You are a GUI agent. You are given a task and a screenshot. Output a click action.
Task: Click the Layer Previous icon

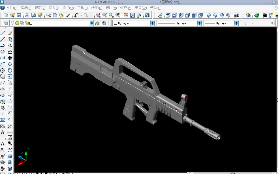point(104,23)
